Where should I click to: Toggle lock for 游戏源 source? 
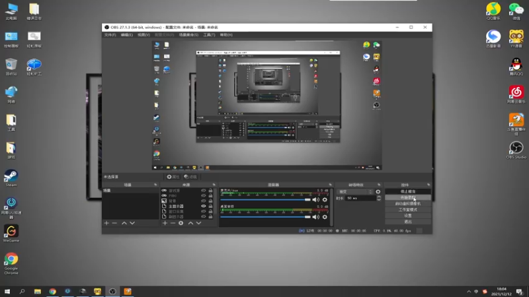click(210, 191)
